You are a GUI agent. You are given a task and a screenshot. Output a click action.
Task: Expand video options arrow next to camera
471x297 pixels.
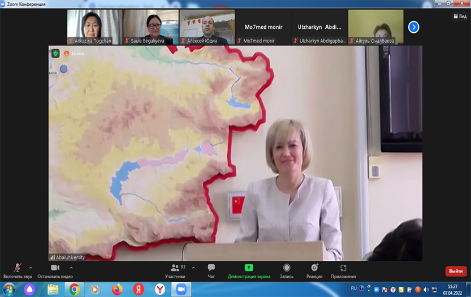point(71,268)
